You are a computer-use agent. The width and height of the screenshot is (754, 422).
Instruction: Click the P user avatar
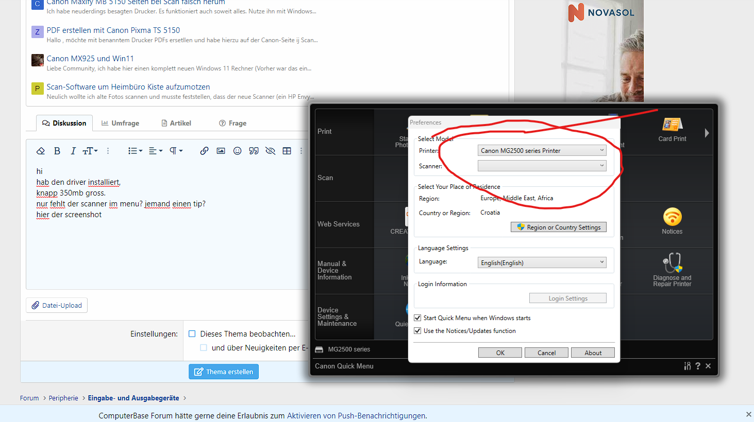(37, 89)
